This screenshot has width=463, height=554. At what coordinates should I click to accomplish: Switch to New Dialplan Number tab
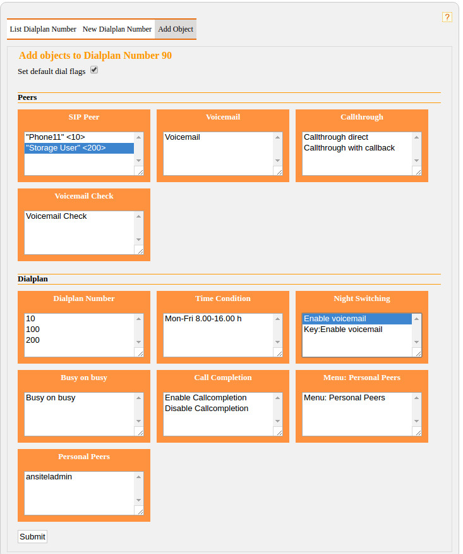117,29
